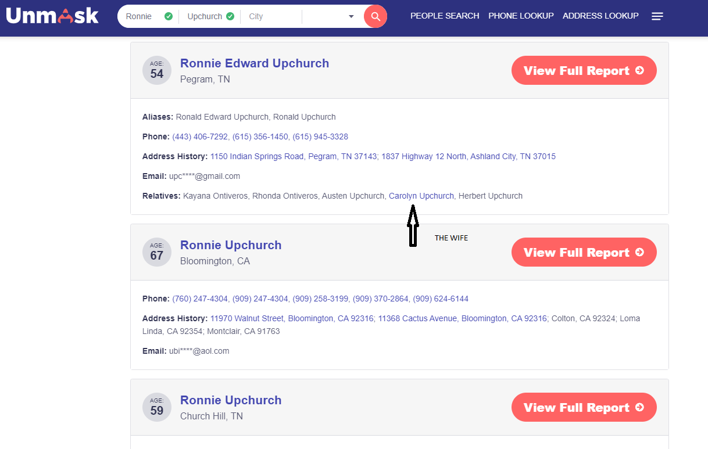Click the magnifying glass search button

376,16
